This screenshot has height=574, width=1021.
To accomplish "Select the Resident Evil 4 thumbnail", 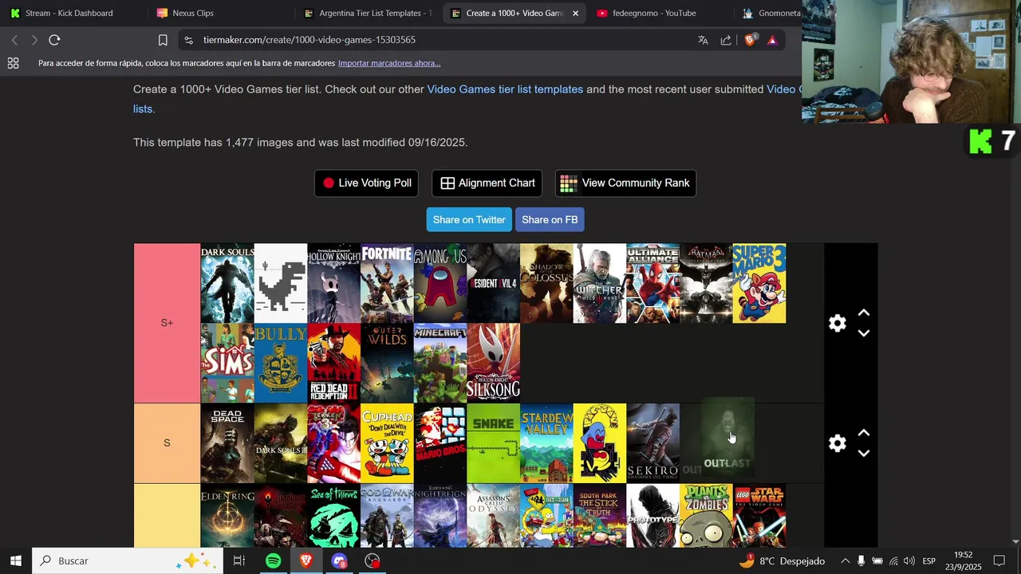I will pyautogui.click(x=493, y=284).
